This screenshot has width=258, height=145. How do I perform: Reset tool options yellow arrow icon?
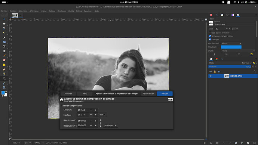pos(251,54)
